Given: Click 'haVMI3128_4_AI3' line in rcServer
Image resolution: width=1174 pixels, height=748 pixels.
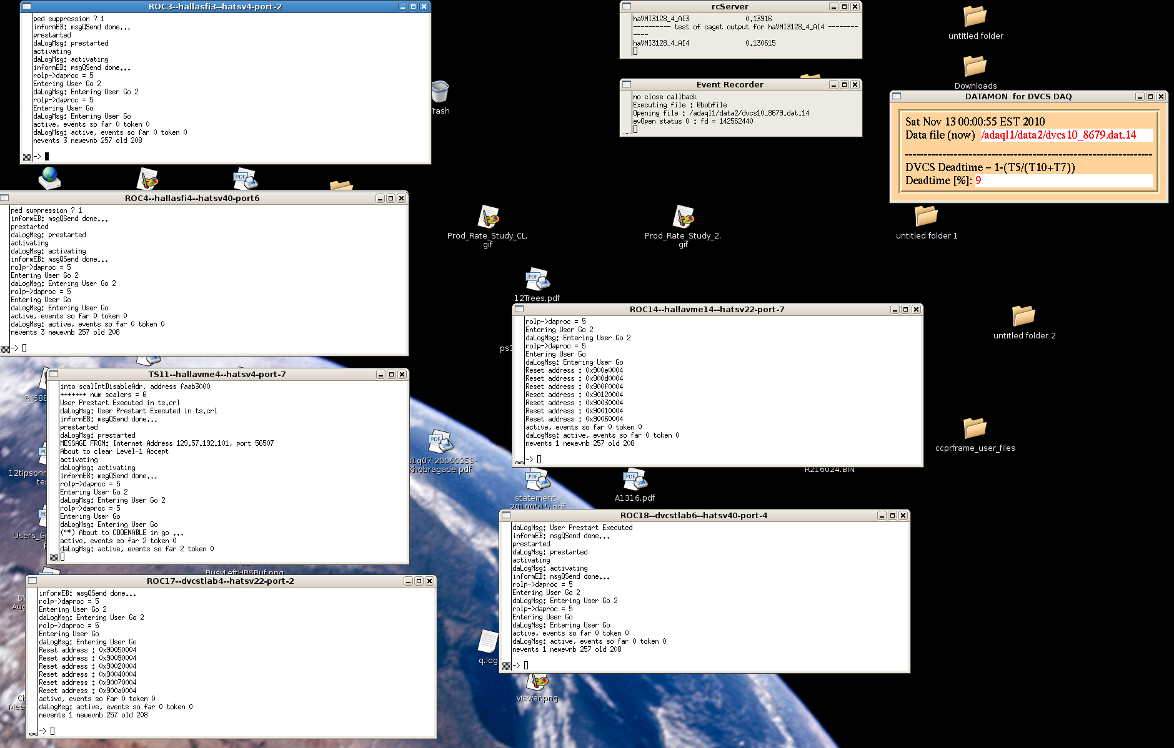Looking at the screenshot, I should point(702,19).
